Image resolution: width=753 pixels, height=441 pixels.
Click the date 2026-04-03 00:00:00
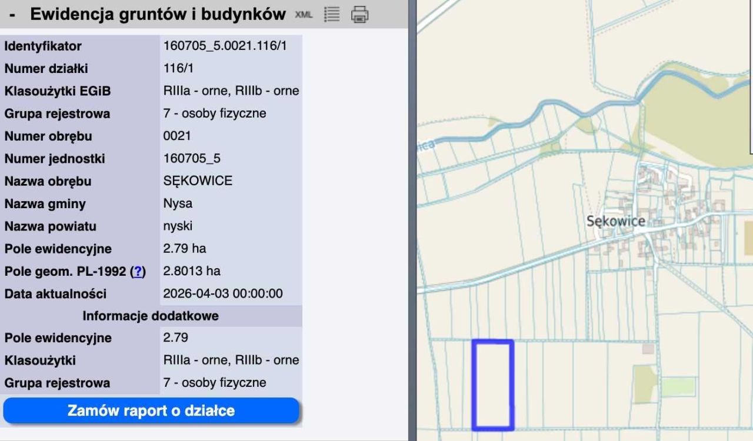point(223,293)
